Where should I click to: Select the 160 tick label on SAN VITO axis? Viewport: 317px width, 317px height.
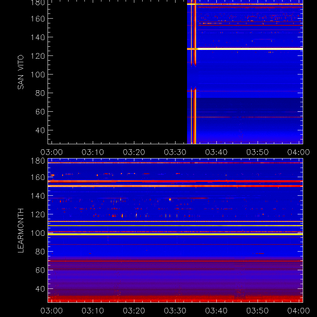(38, 19)
